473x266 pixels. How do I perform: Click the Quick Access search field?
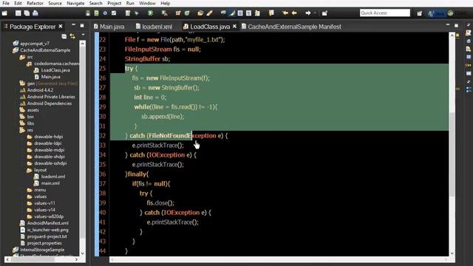(x=385, y=13)
